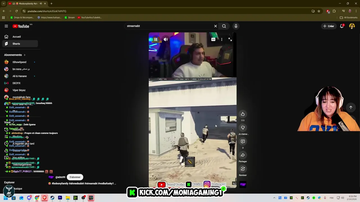Image resolution: width=360 pixels, height=202 pixels.
Task: Open the Short's sound source thumbnail
Action: [x=243, y=184]
